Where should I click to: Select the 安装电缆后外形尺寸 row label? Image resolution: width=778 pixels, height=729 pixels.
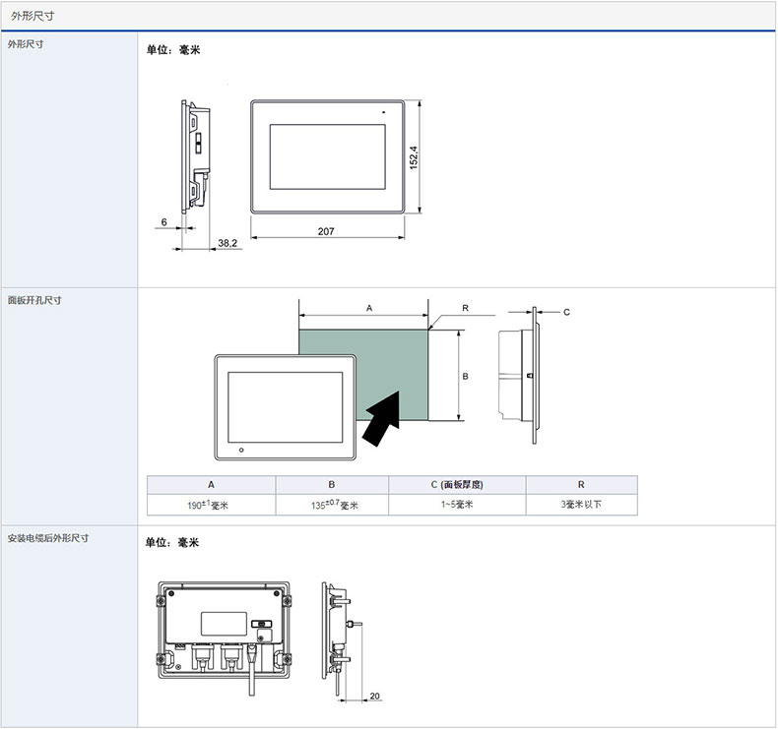[x=47, y=539]
